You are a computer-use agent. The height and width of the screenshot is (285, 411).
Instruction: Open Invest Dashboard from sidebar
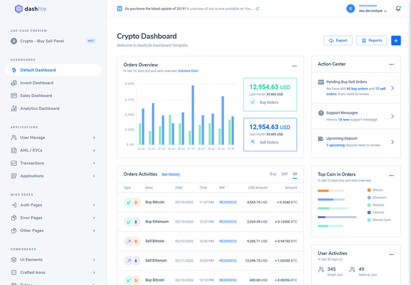pos(37,83)
